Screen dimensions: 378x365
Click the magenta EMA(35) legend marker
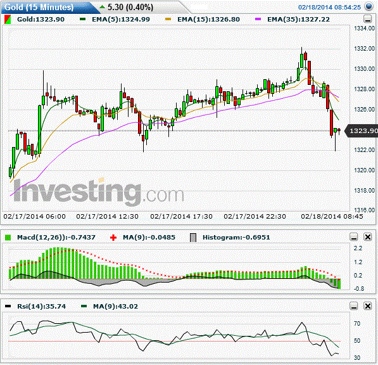tap(258, 19)
